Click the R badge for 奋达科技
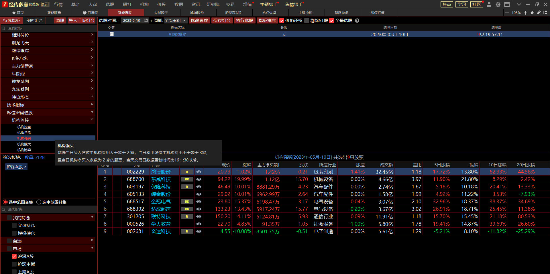The height and width of the screenshot is (274, 550). (x=187, y=231)
